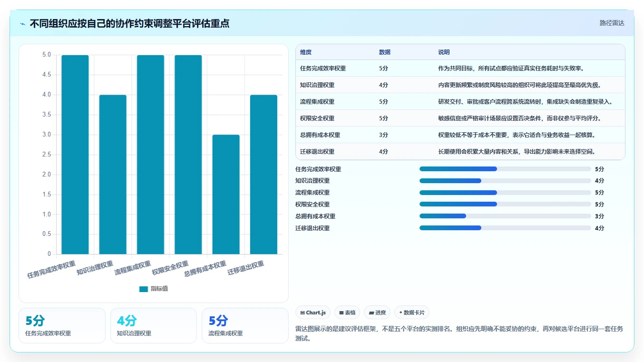
Task: Select the 知识治理权重 table row name
Action: (x=317, y=85)
